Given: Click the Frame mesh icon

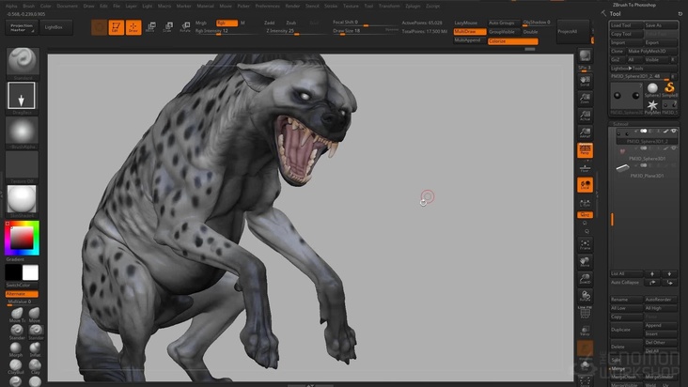Looking at the screenshot, I should click(585, 245).
